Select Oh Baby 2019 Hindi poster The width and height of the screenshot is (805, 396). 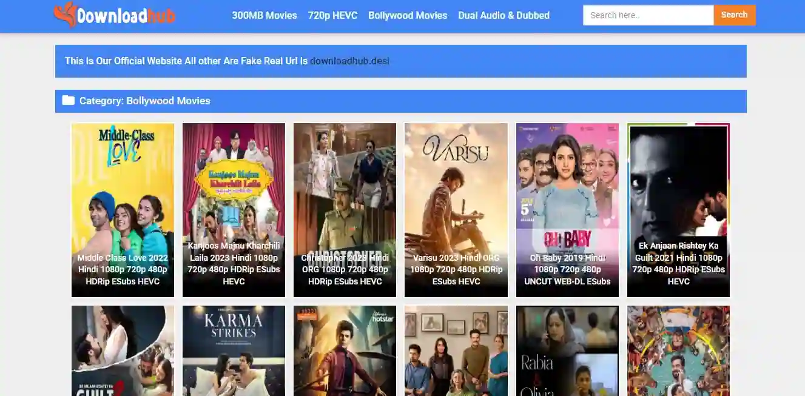tap(567, 210)
